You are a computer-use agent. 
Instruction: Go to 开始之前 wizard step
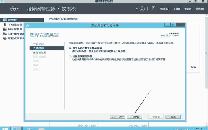click(38, 44)
